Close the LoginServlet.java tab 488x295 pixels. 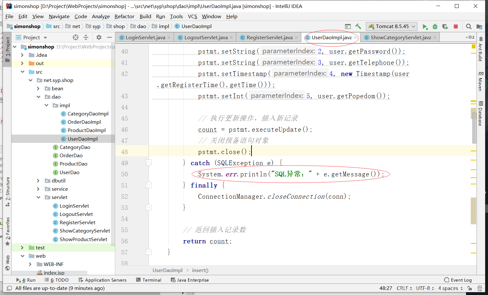click(169, 38)
